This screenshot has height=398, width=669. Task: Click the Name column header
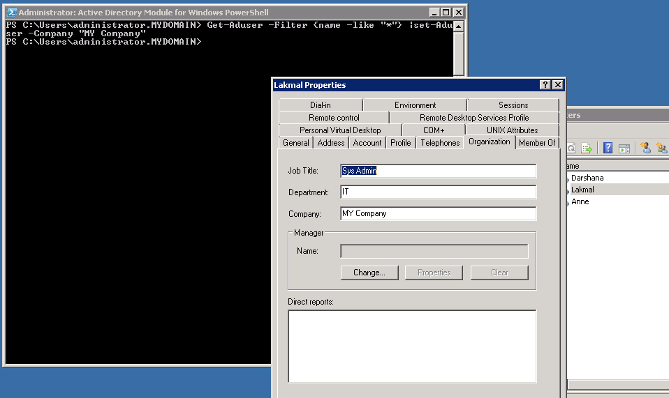click(617, 166)
